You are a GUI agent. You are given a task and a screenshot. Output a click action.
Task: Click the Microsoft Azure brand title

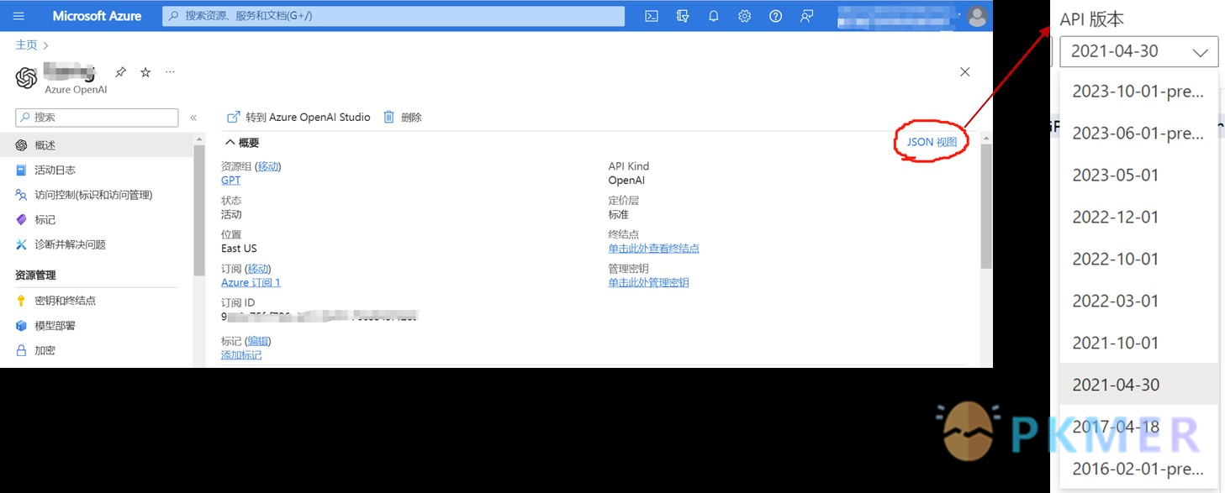click(97, 16)
